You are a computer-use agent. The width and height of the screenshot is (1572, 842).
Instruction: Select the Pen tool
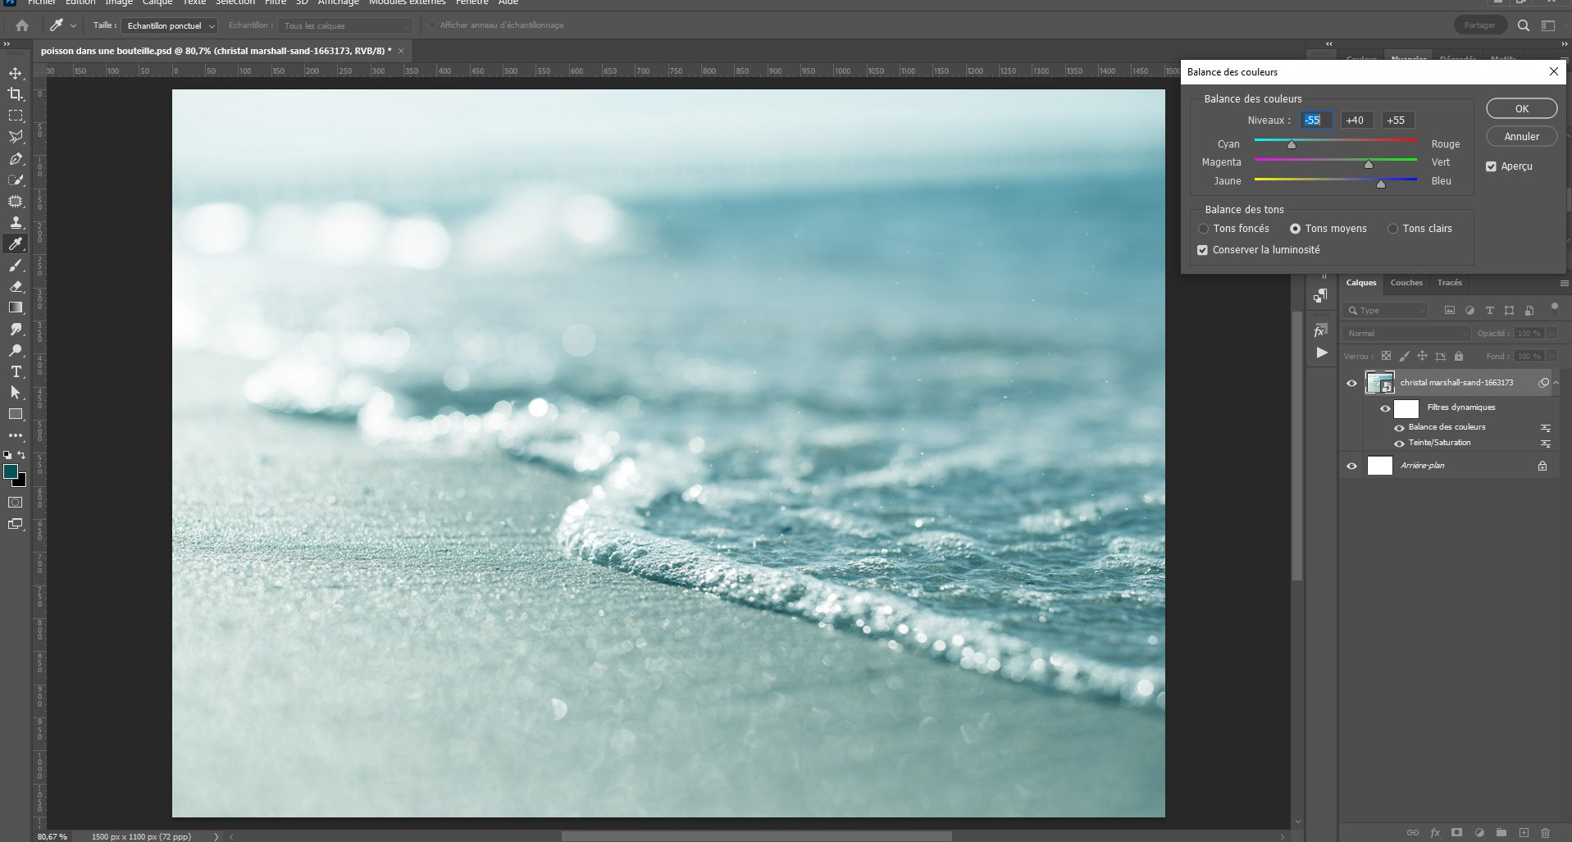point(16,158)
